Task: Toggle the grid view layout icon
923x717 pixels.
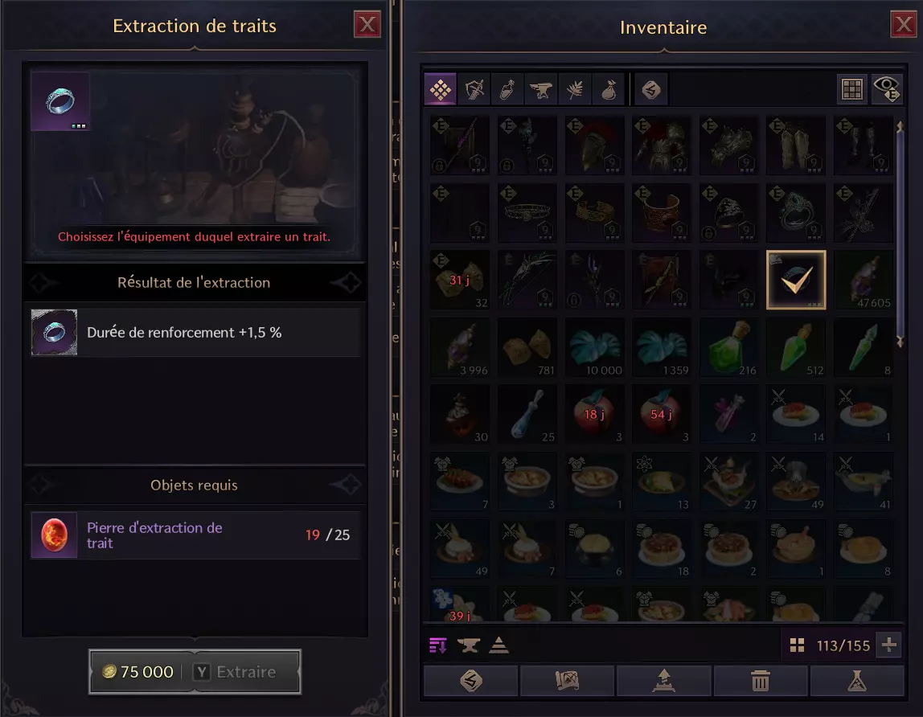Action: click(851, 89)
